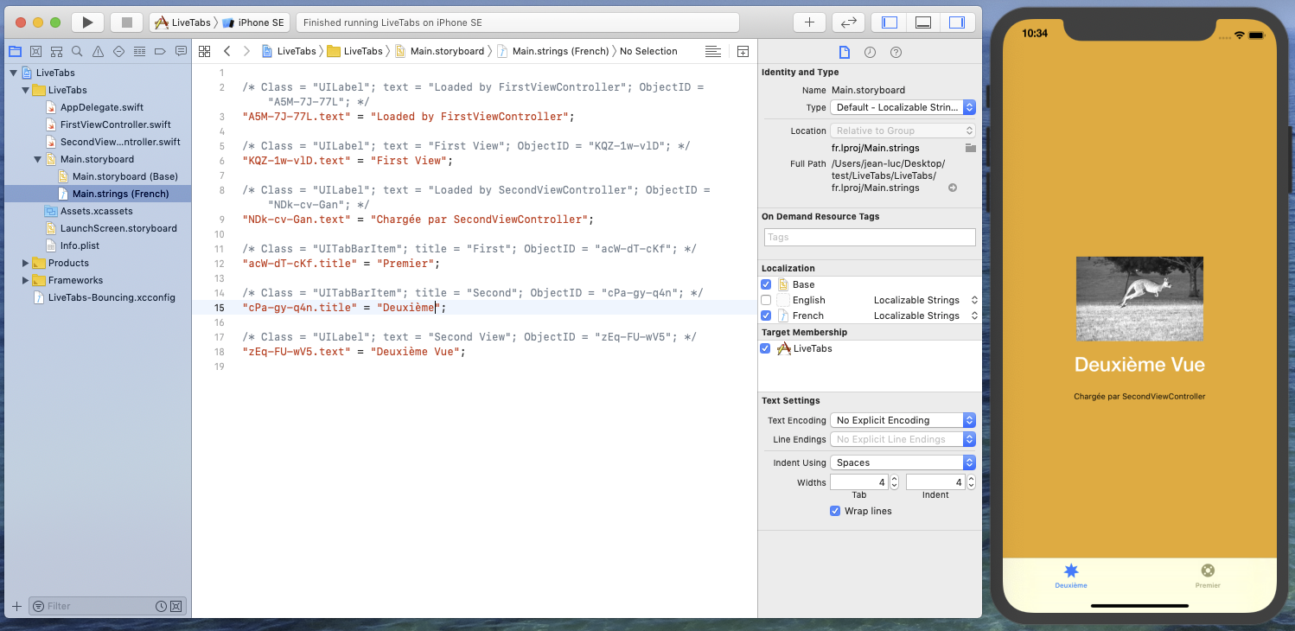Toggle LiveTabs target membership checkbox
Image resolution: width=1295 pixels, height=631 pixels.
[765, 348]
